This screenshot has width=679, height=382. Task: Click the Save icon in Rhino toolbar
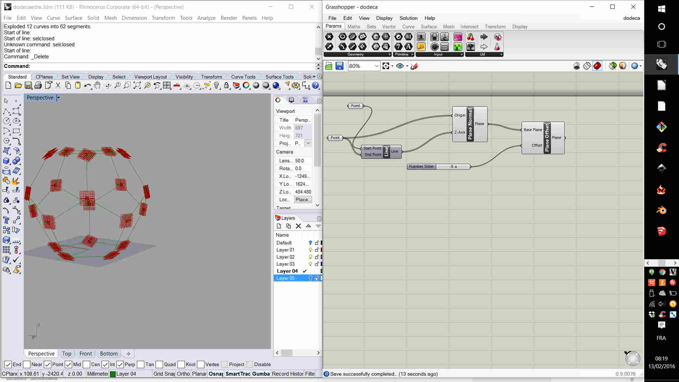(28, 86)
